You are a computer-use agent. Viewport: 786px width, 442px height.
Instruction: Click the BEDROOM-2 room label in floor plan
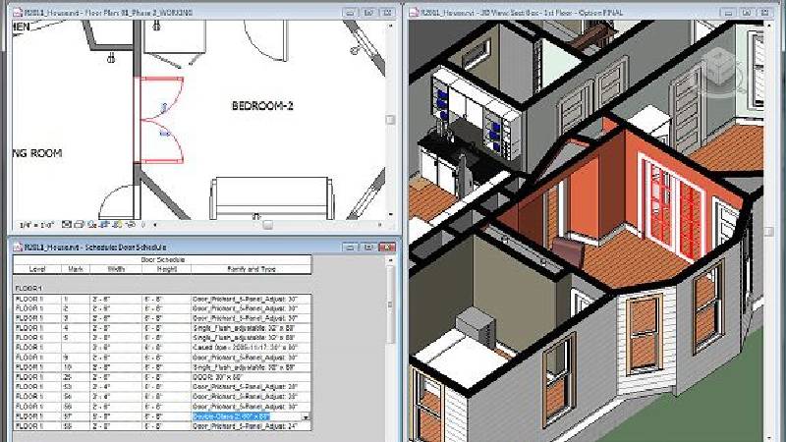click(x=262, y=106)
